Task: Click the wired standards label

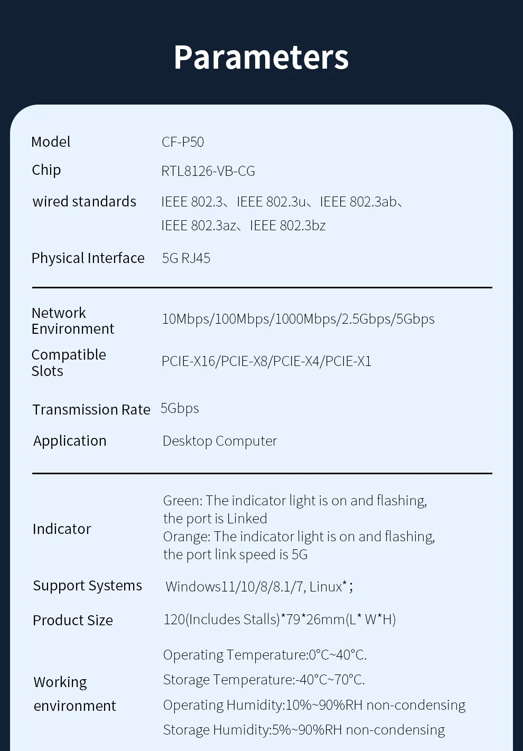Action: (x=85, y=201)
